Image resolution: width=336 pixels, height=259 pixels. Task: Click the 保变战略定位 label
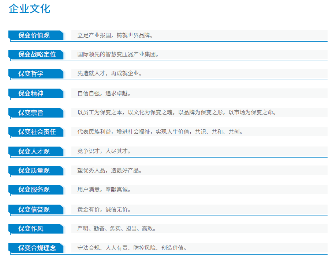pos(37,54)
